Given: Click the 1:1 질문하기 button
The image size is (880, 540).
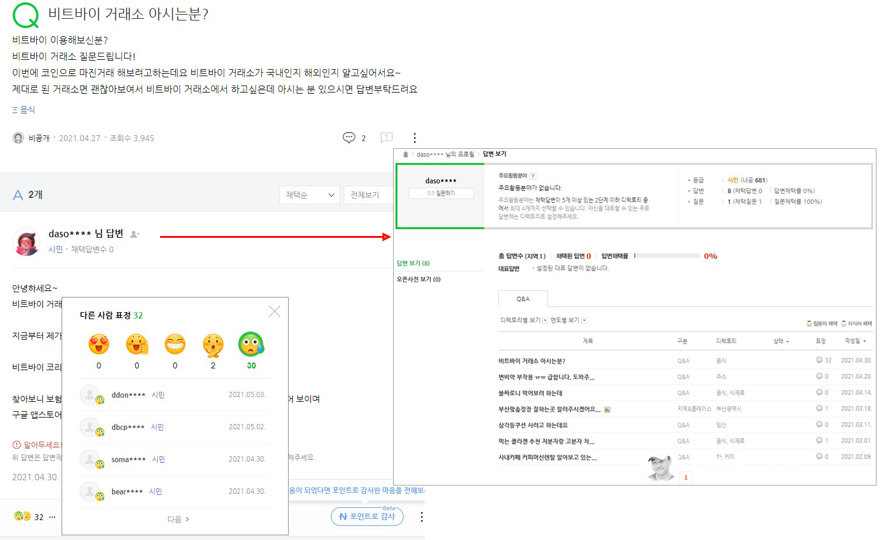Looking at the screenshot, I should coord(441,193).
